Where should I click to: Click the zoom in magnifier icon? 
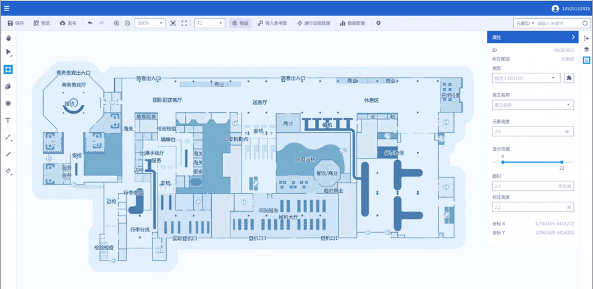(x=116, y=23)
